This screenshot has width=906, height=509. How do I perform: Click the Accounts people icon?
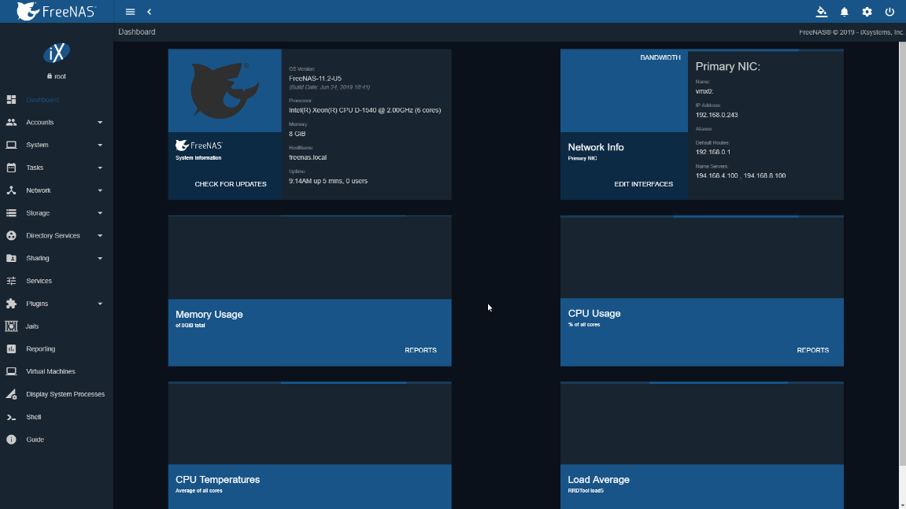[11, 122]
